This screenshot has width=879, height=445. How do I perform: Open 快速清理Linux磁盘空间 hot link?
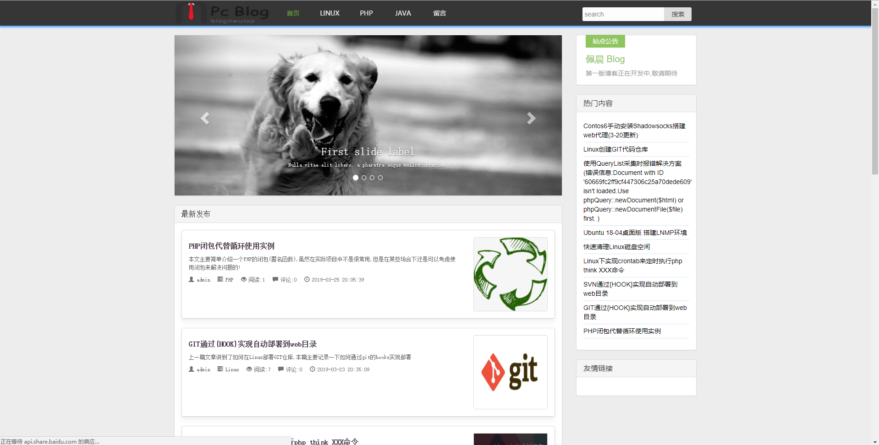click(x=616, y=247)
